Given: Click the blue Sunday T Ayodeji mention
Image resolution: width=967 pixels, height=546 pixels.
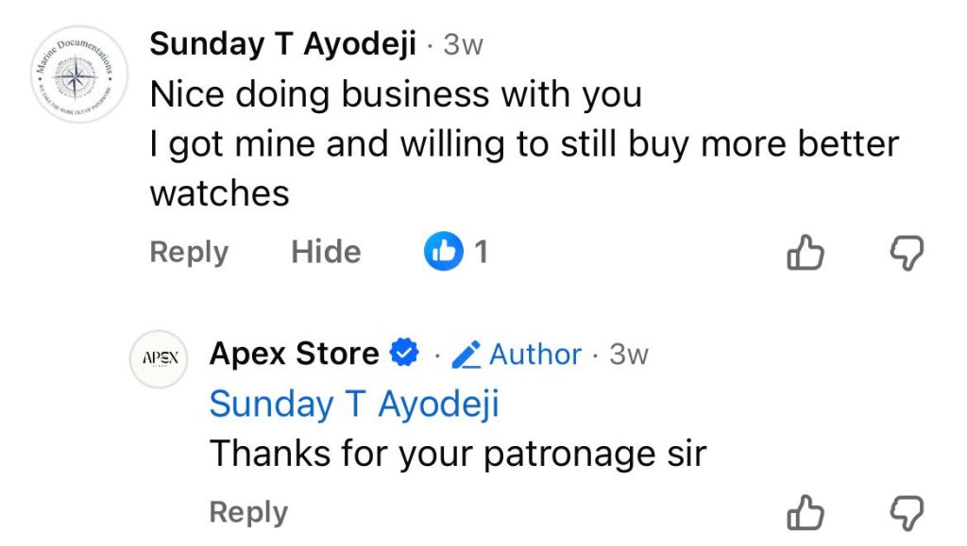Looking at the screenshot, I should (354, 404).
